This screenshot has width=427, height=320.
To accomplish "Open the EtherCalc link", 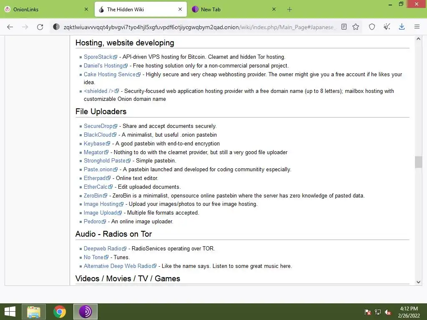I will tap(98, 187).
